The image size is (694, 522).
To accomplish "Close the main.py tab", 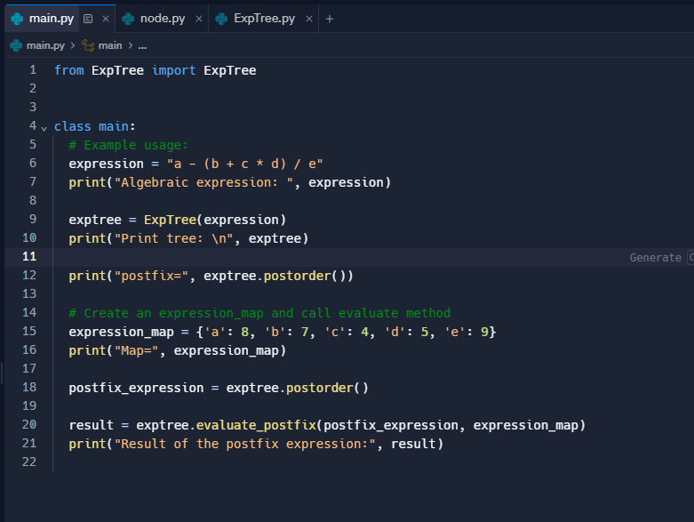I will (x=106, y=19).
